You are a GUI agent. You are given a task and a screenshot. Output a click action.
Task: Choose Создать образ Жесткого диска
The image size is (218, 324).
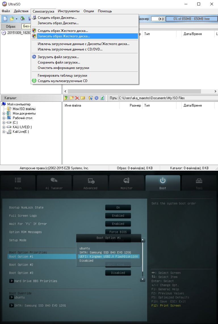(x=85, y=31)
